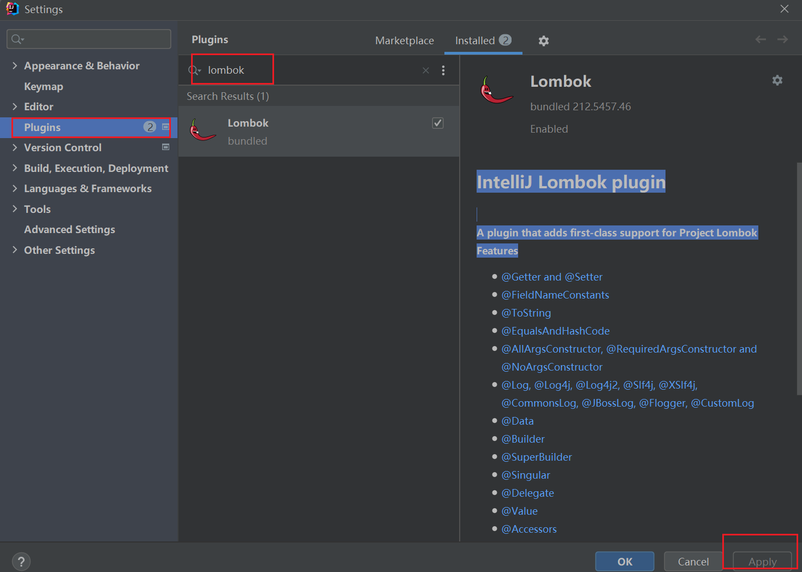The height and width of the screenshot is (572, 802).
Task: Open Appearance & Behavior settings
Action: [82, 65]
